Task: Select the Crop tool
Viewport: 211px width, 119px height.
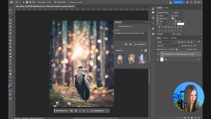Action: coord(10,23)
